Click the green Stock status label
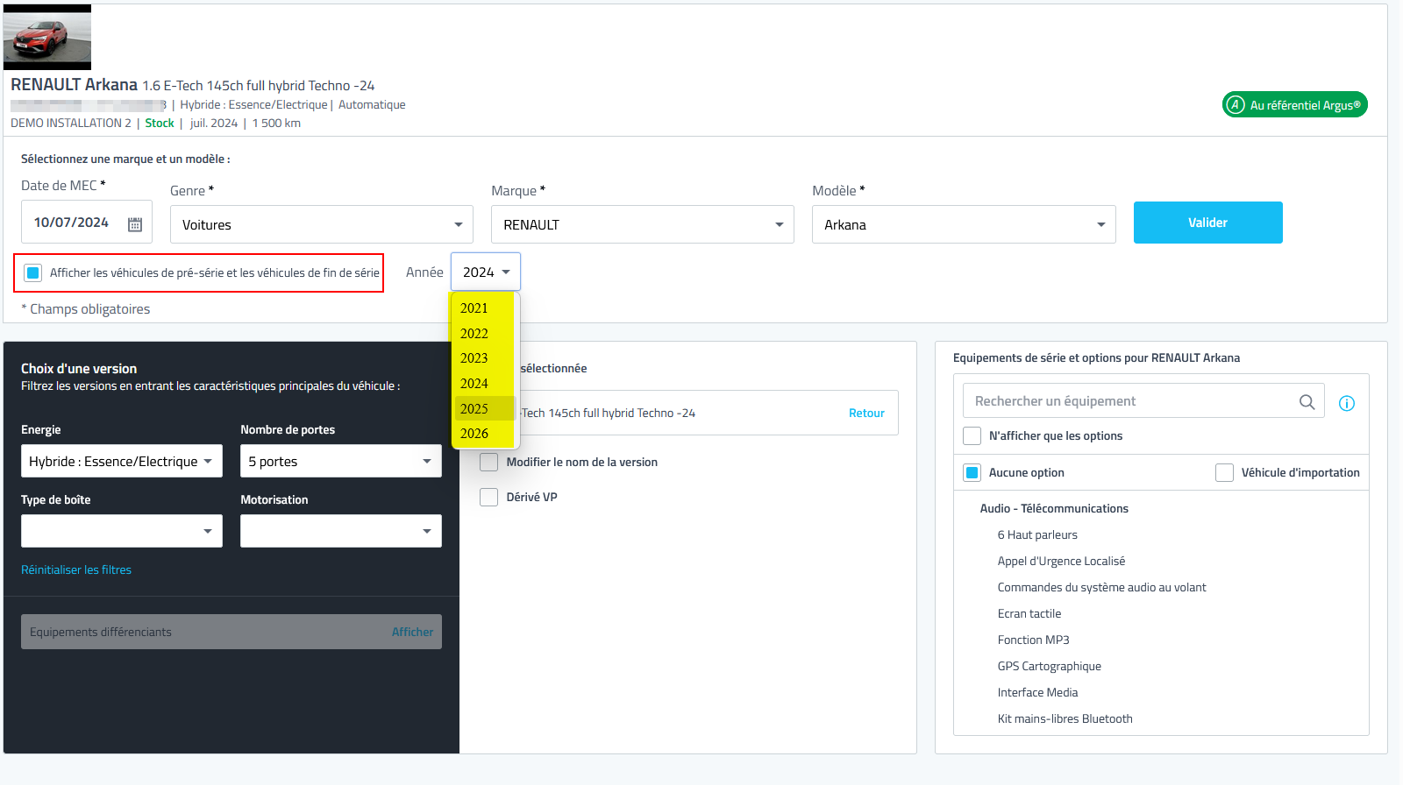Viewport: 1403px width, 785px height. [x=160, y=123]
